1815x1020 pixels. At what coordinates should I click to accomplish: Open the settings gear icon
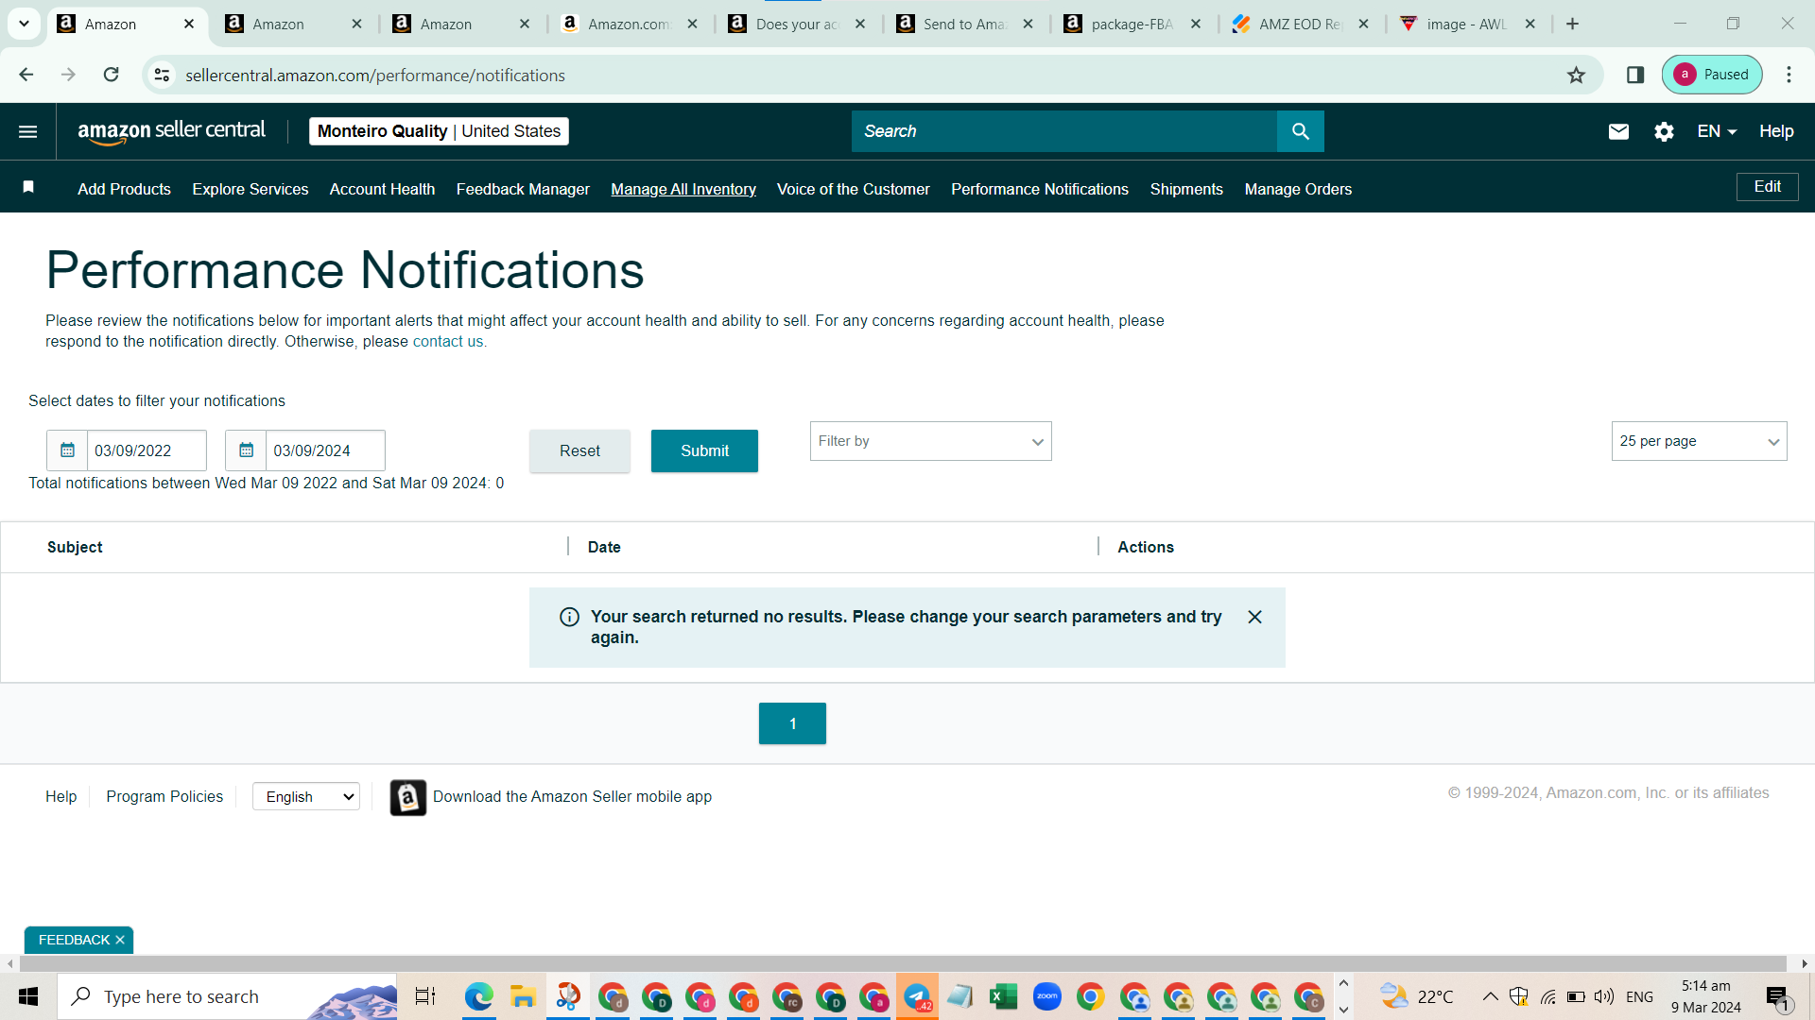tap(1664, 131)
